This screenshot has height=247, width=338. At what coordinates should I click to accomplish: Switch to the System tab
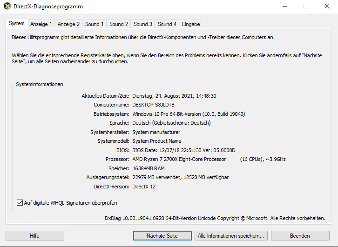17,23
